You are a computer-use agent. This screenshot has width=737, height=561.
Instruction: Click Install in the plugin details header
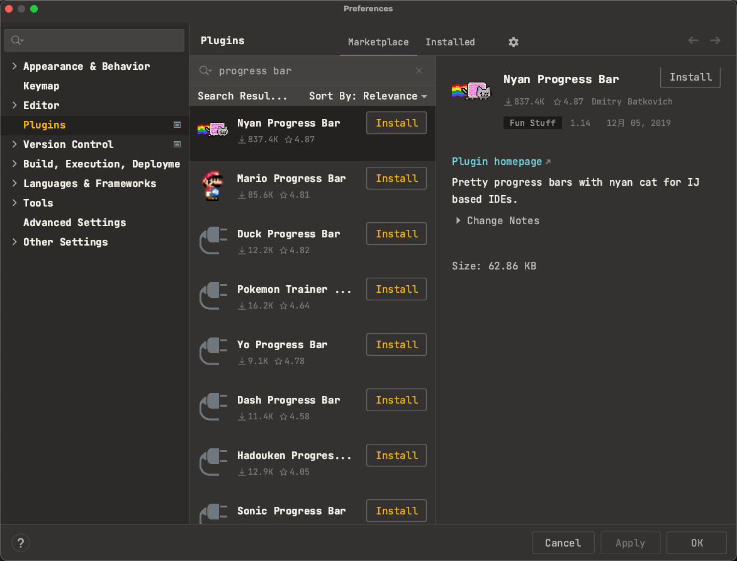click(x=690, y=77)
